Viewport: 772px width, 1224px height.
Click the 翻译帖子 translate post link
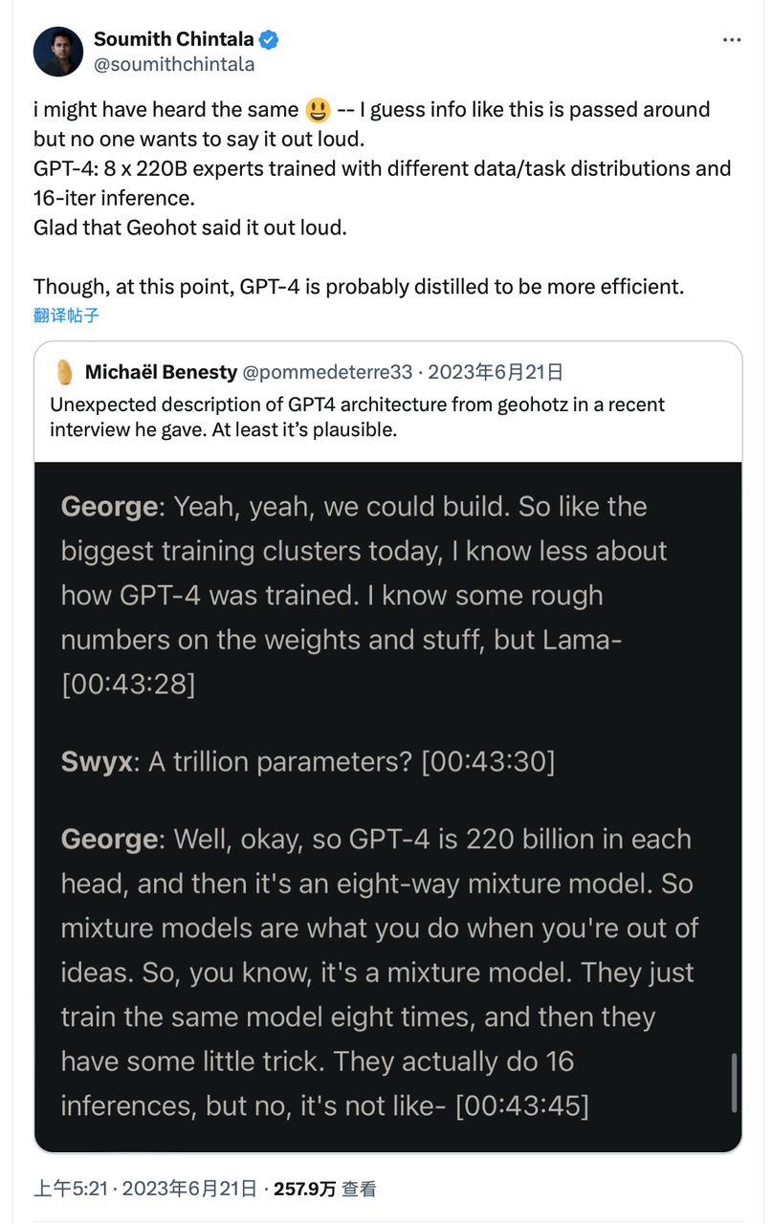click(x=66, y=315)
